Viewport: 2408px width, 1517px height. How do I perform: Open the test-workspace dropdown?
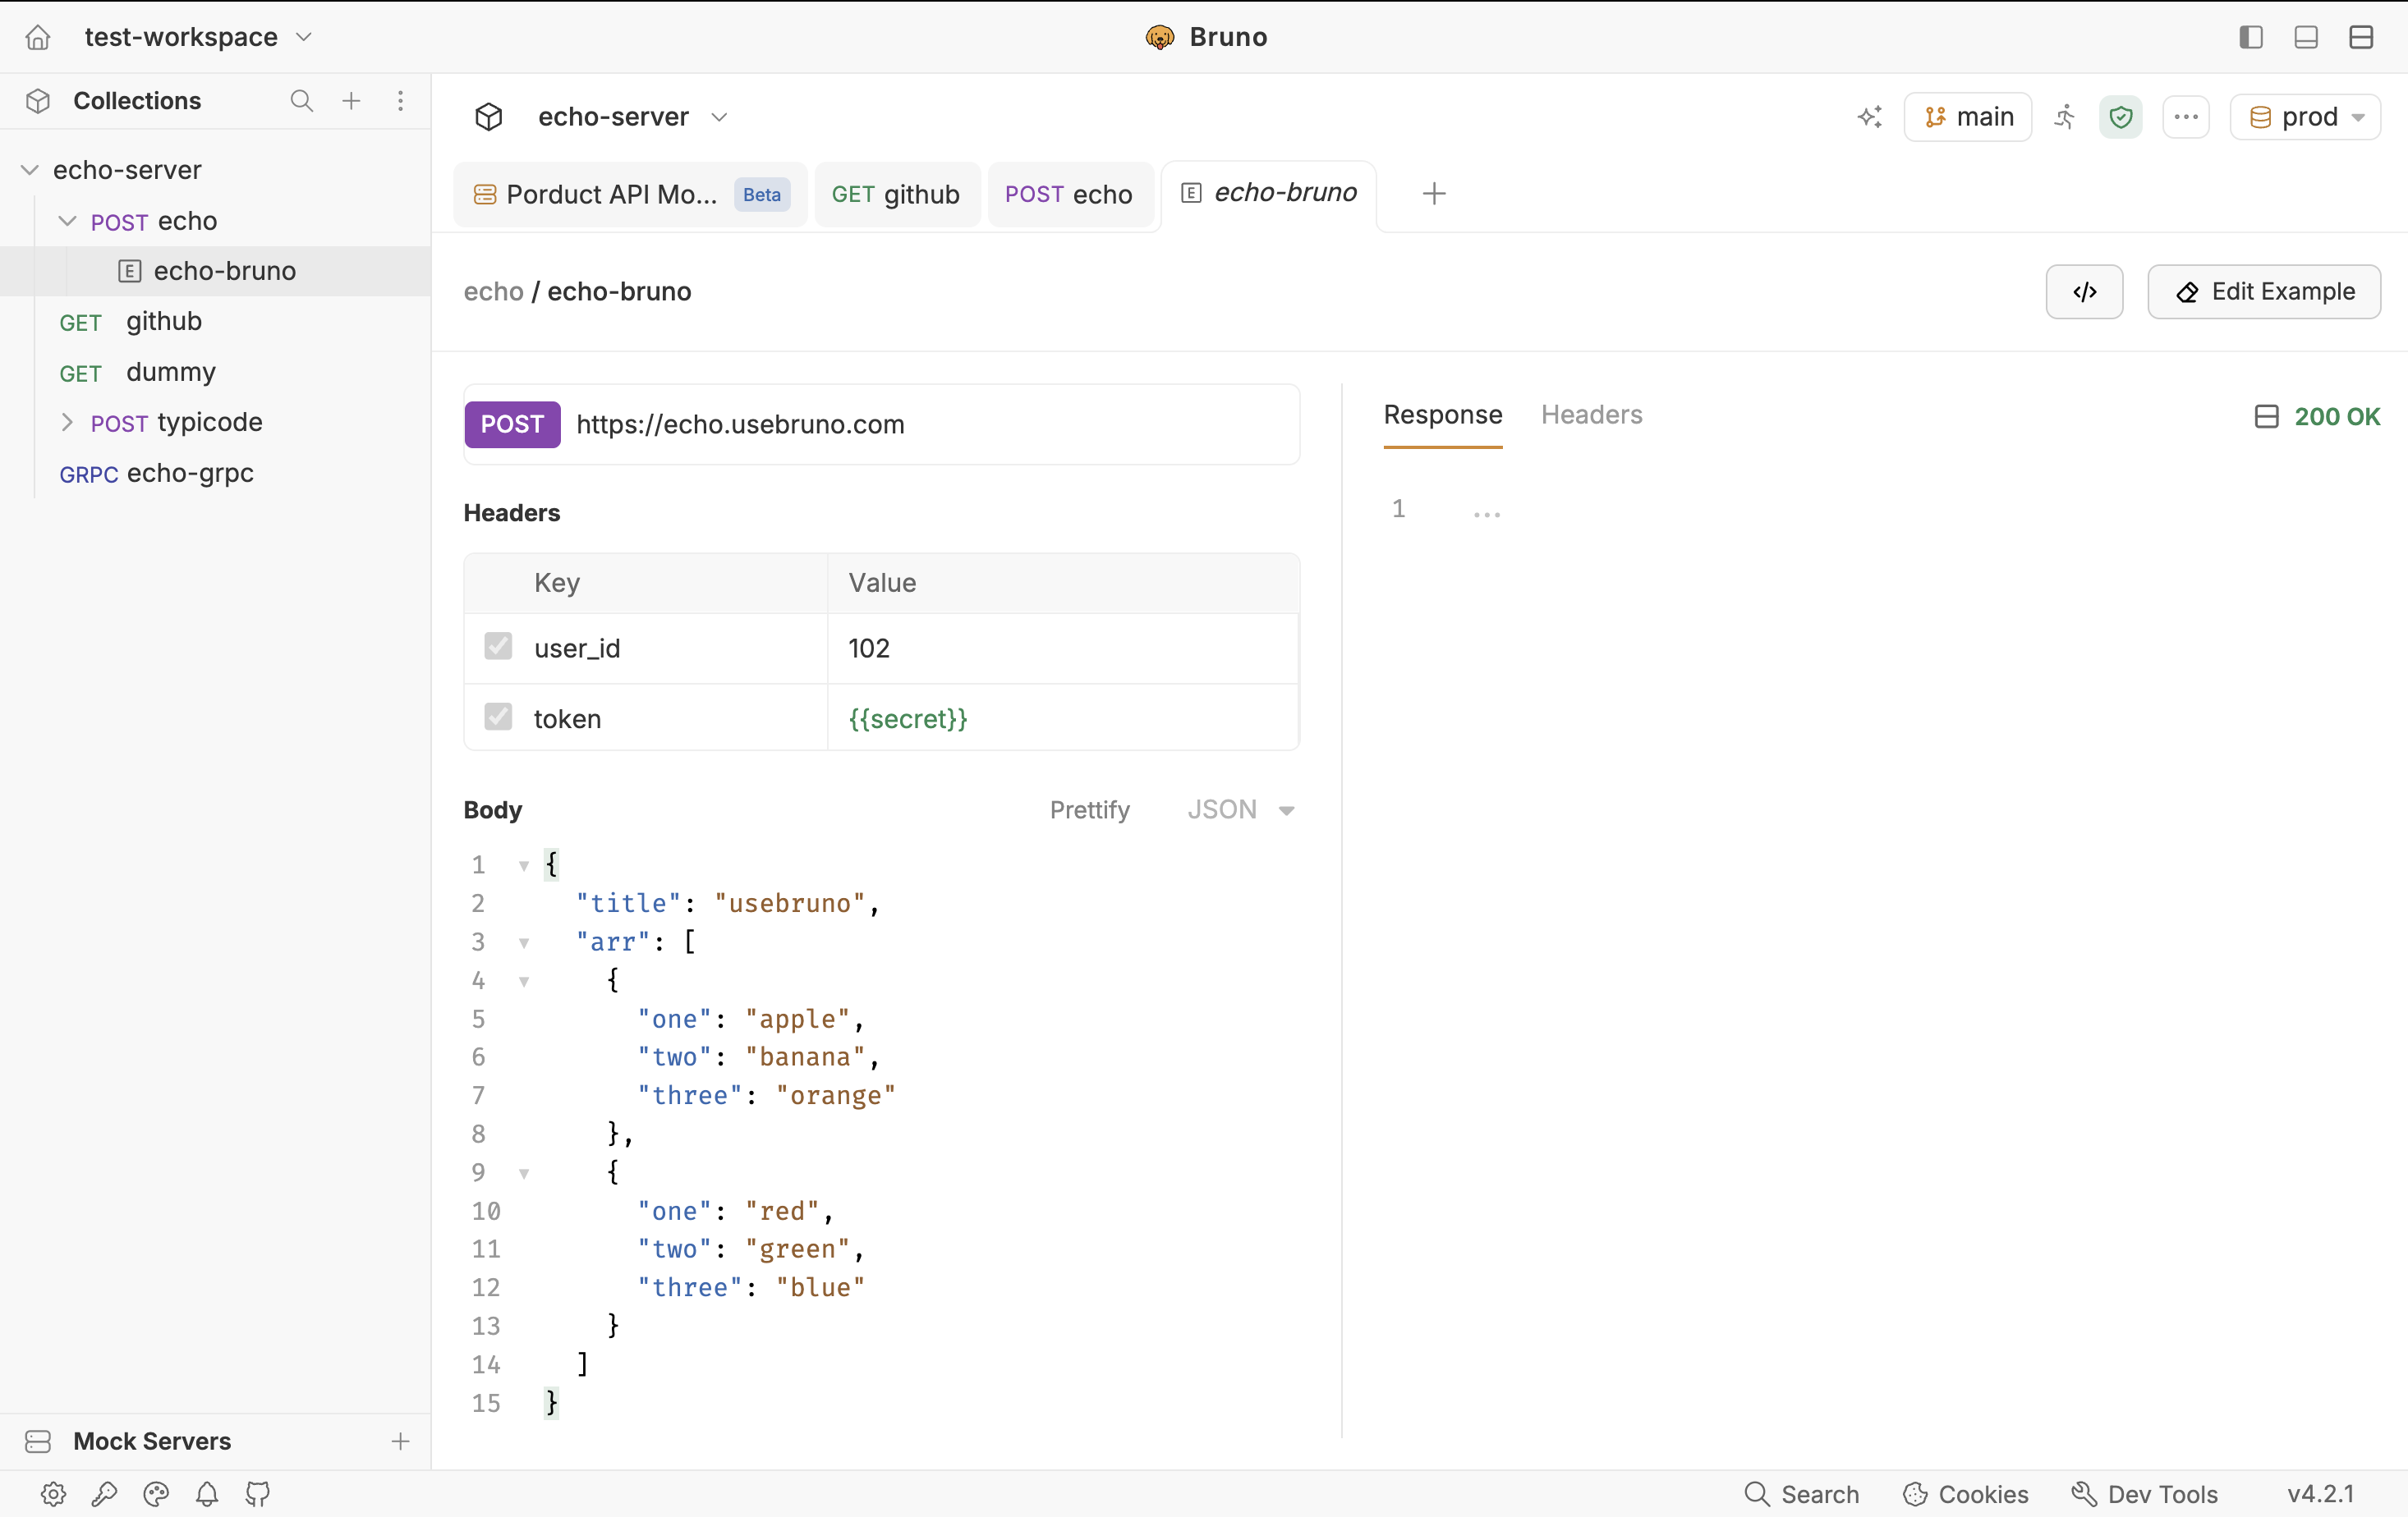[x=198, y=37]
